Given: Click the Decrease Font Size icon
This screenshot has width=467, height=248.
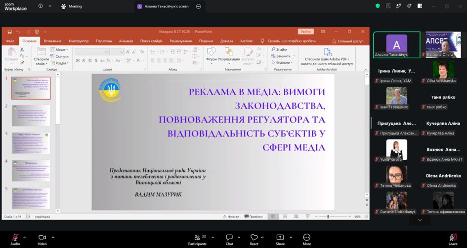Looking at the screenshot, I should [x=133, y=52].
